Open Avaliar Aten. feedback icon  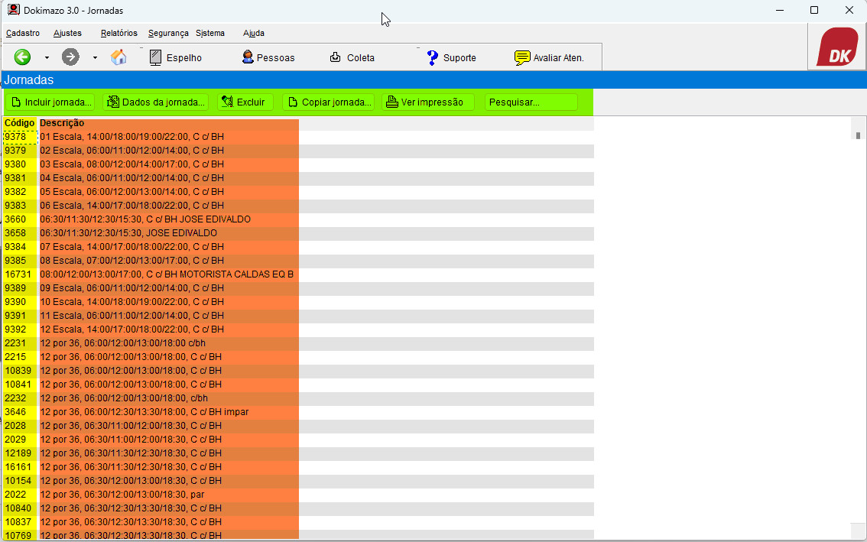coord(549,57)
